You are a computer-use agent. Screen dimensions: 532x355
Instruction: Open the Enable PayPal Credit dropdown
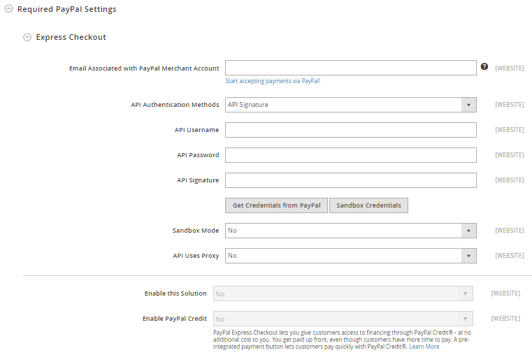[x=343, y=319]
